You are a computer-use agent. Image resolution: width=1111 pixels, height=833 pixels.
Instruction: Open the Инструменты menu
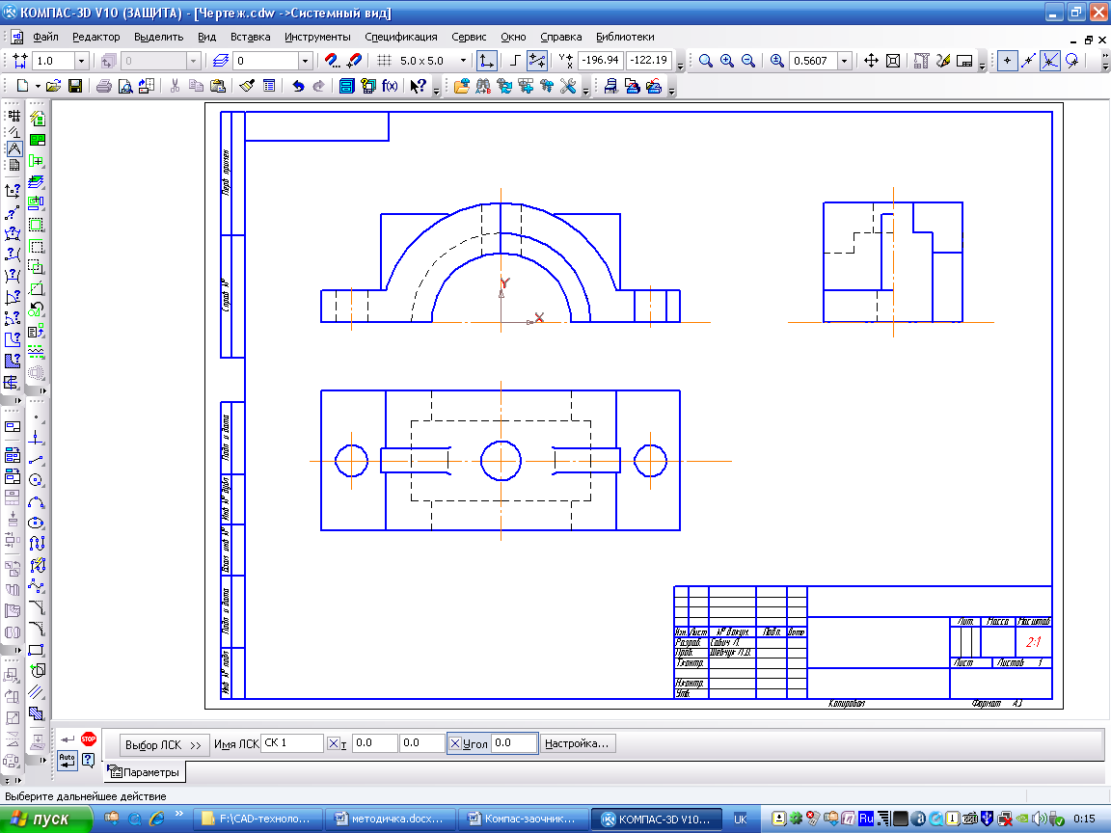tap(317, 37)
